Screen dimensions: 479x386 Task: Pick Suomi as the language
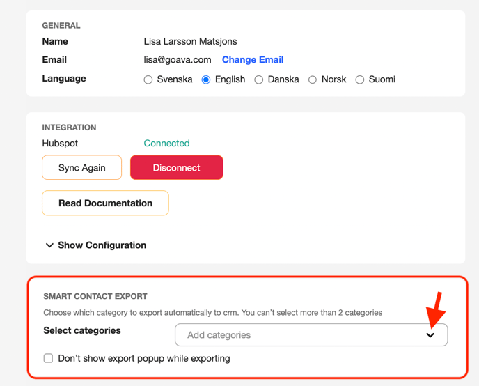click(x=359, y=79)
